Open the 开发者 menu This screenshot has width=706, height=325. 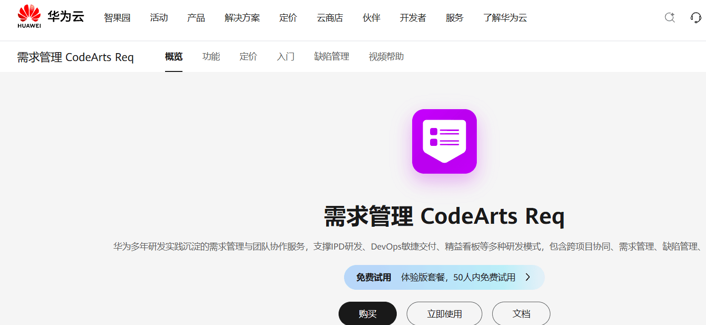point(413,18)
